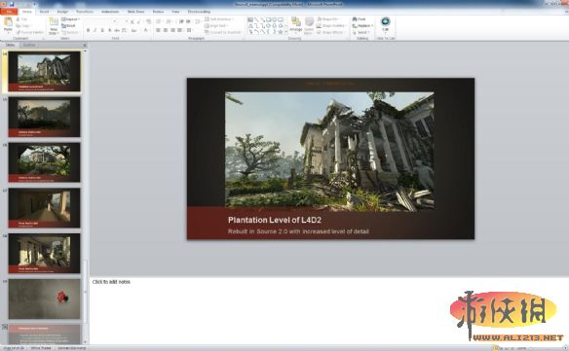This screenshot has height=351, width=569.
Task: Click the Increase Font Size icon
Action: pos(133,21)
